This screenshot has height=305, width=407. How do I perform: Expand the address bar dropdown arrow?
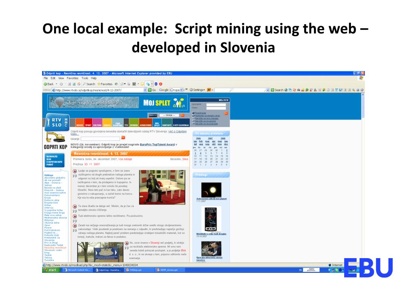tap(145, 90)
